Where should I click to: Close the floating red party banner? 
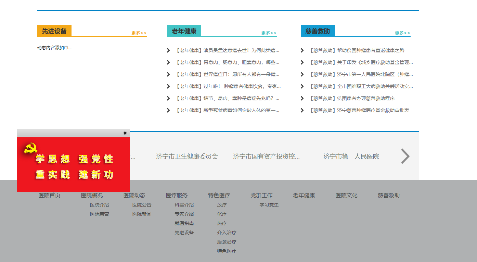(x=125, y=133)
